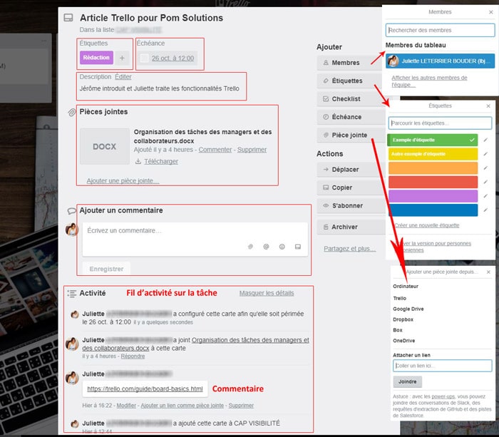499x437 pixels.
Task: Click Éditer next to Description
Action: pos(123,77)
